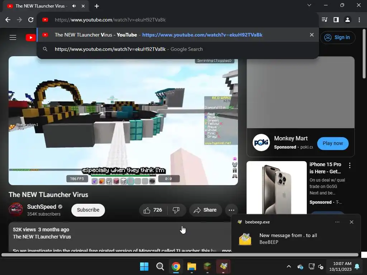
Task: Close the TLauncher Virus tab
Action: pos(83,6)
